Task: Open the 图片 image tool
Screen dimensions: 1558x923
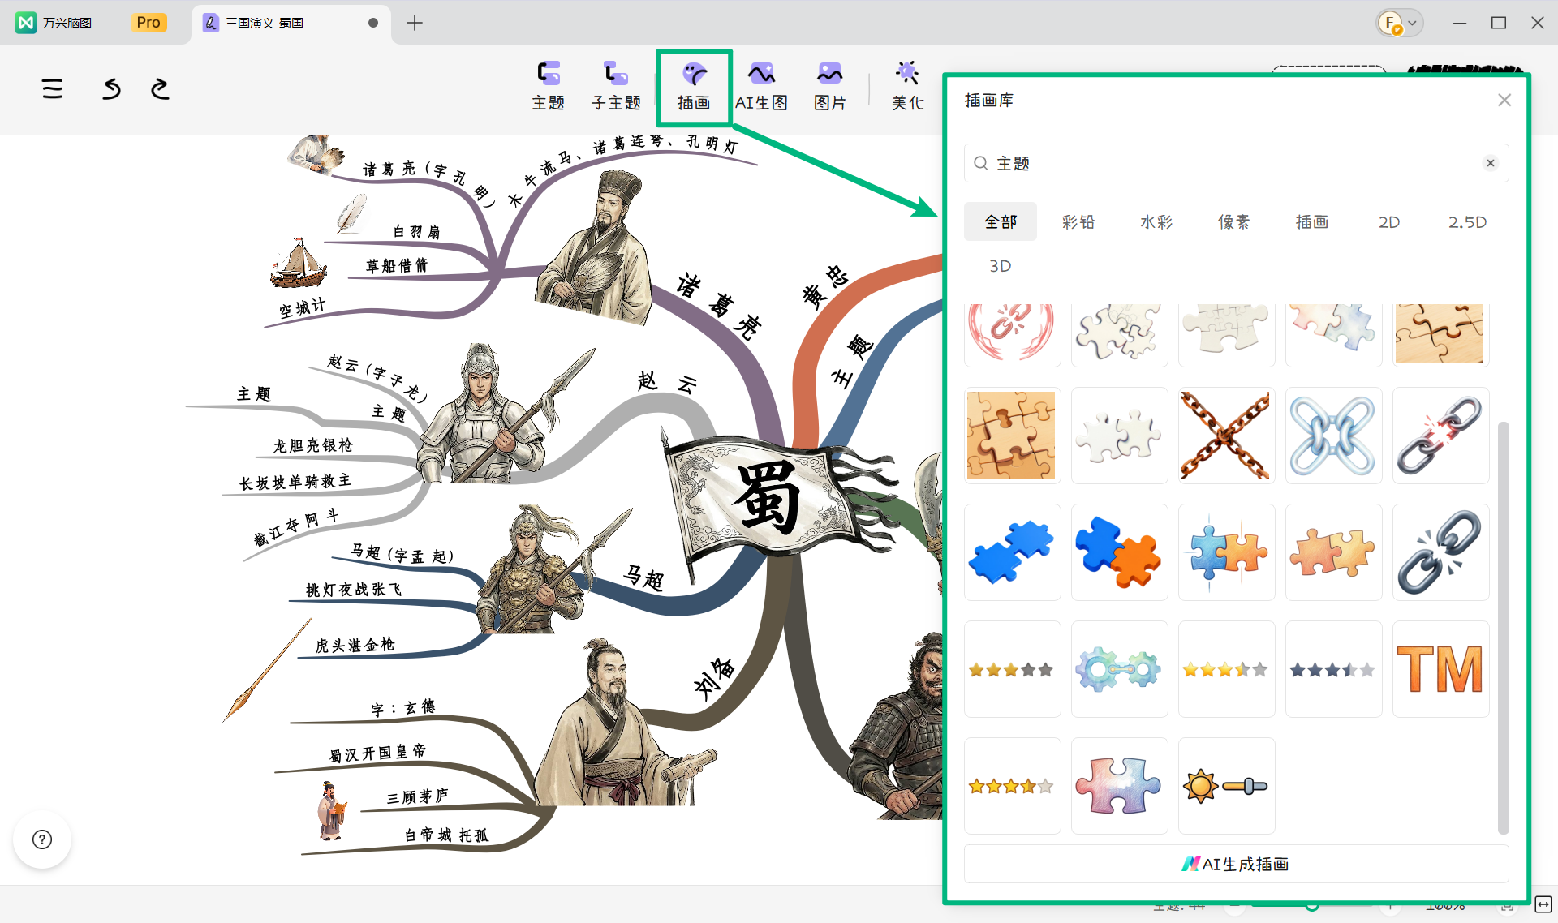Action: pyautogui.click(x=829, y=86)
